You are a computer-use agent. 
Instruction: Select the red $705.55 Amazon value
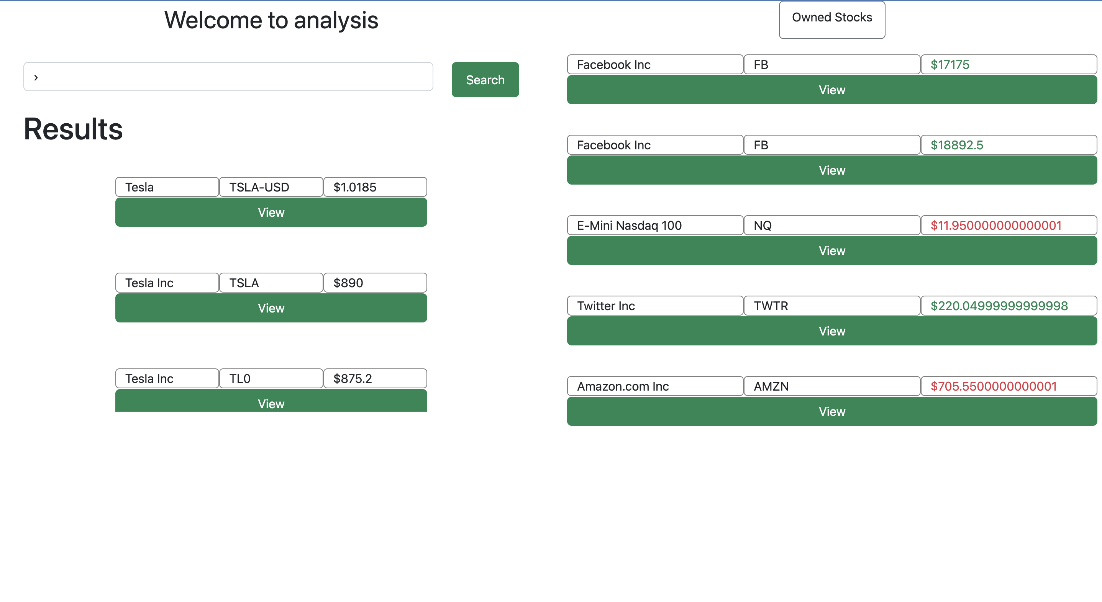[x=1008, y=386]
